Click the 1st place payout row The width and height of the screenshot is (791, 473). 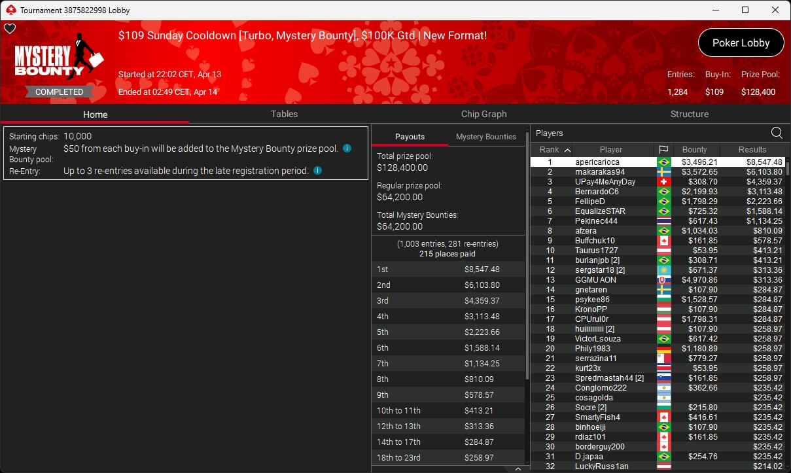pyautogui.click(x=448, y=270)
